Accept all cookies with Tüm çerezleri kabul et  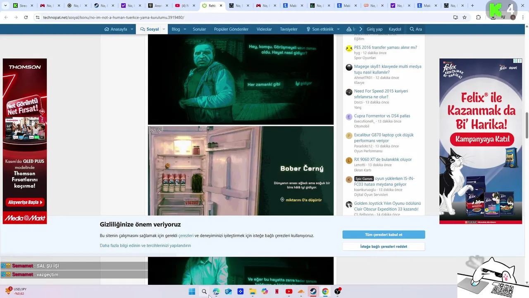click(x=384, y=235)
